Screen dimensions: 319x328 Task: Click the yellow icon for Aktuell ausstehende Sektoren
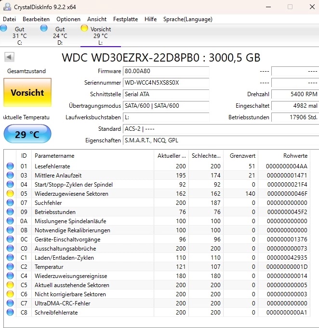coord(10,285)
